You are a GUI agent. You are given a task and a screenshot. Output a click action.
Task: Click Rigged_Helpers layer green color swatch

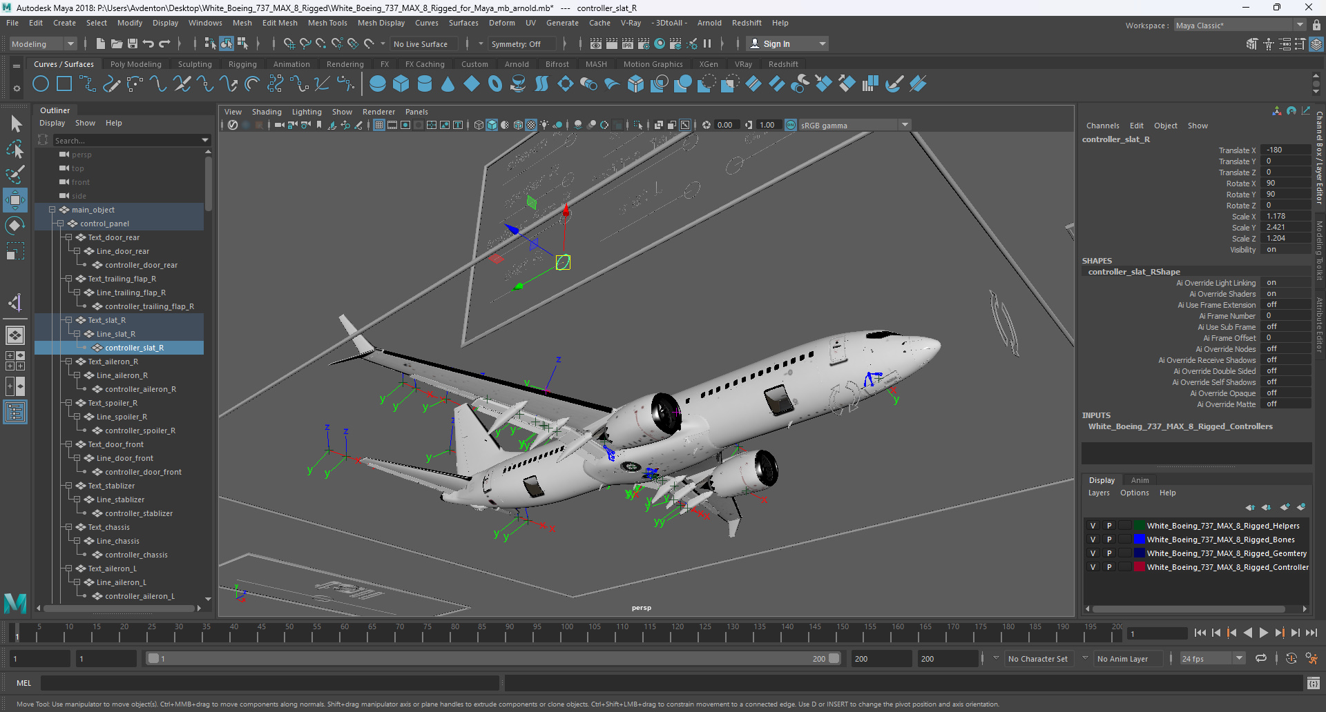[x=1140, y=526]
